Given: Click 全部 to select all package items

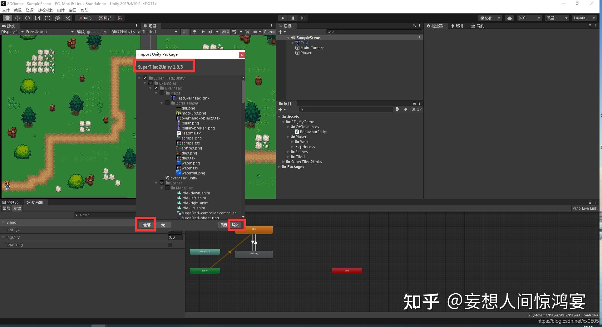Looking at the screenshot, I should click(146, 225).
